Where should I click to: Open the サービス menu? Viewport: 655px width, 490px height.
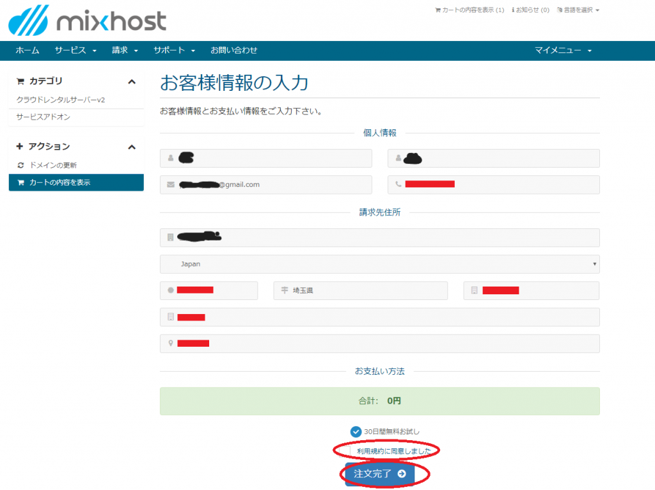click(75, 51)
